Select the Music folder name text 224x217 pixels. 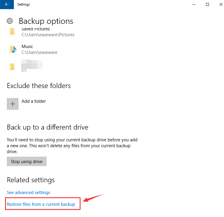(27, 47)
